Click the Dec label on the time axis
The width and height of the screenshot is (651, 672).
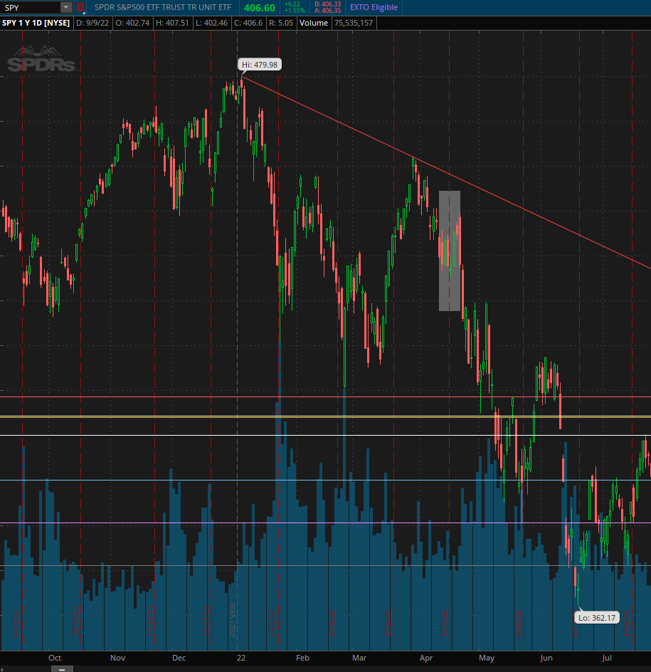(x=179, y=658)
